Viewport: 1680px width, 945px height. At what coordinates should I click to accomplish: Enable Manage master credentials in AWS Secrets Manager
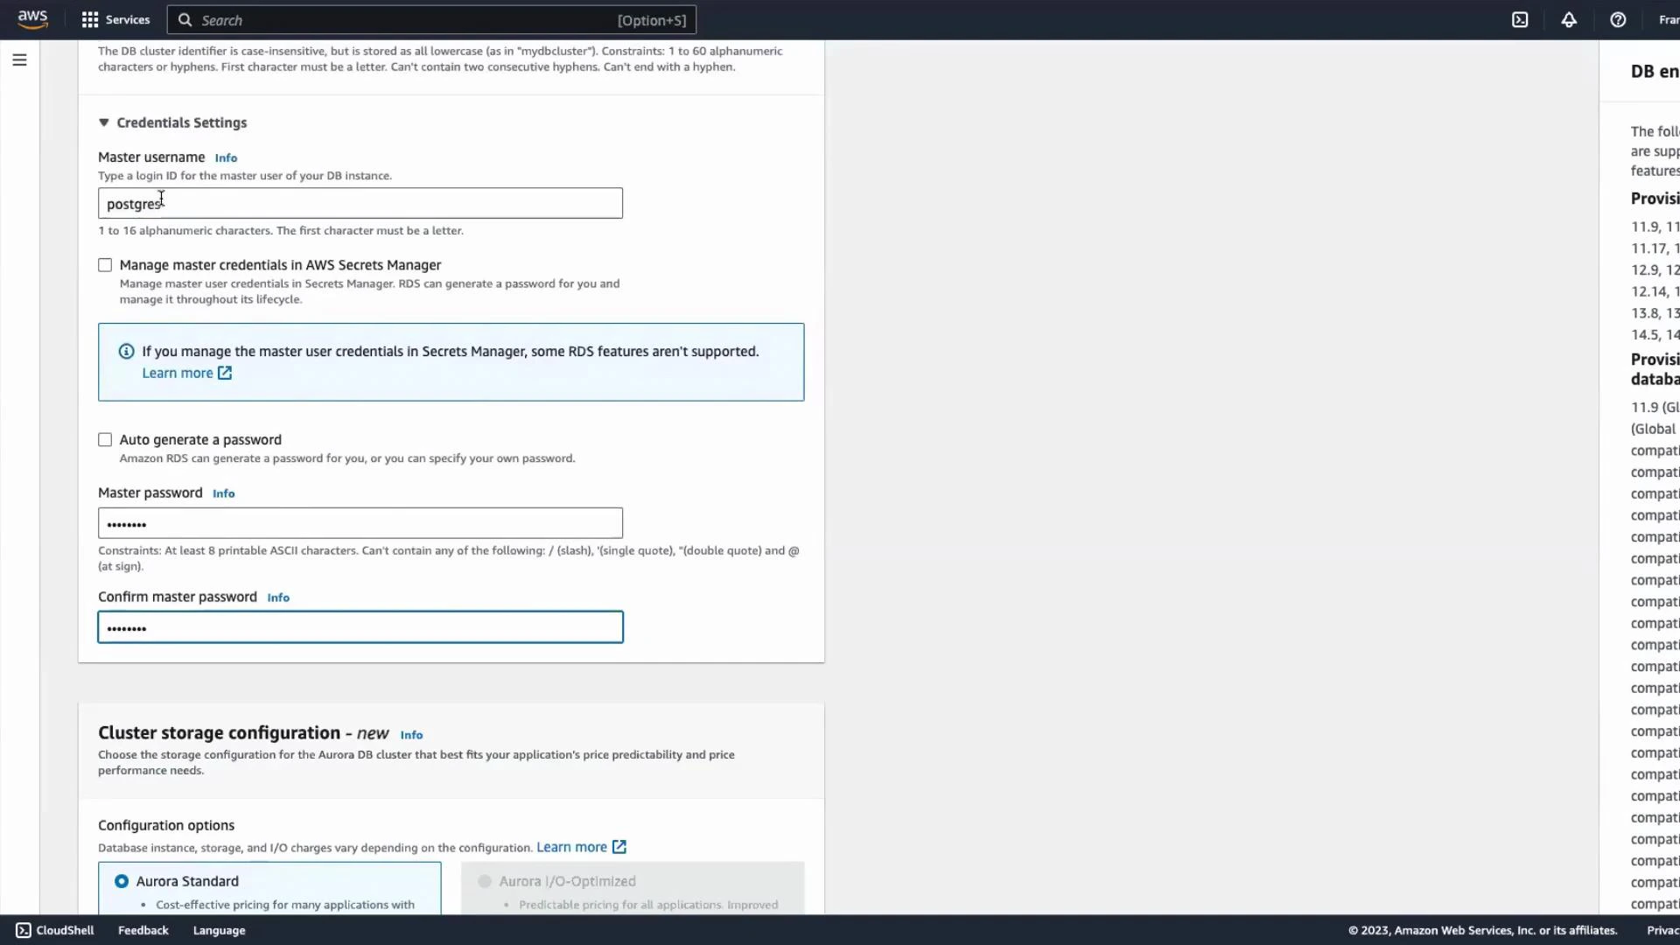[105, 264]
